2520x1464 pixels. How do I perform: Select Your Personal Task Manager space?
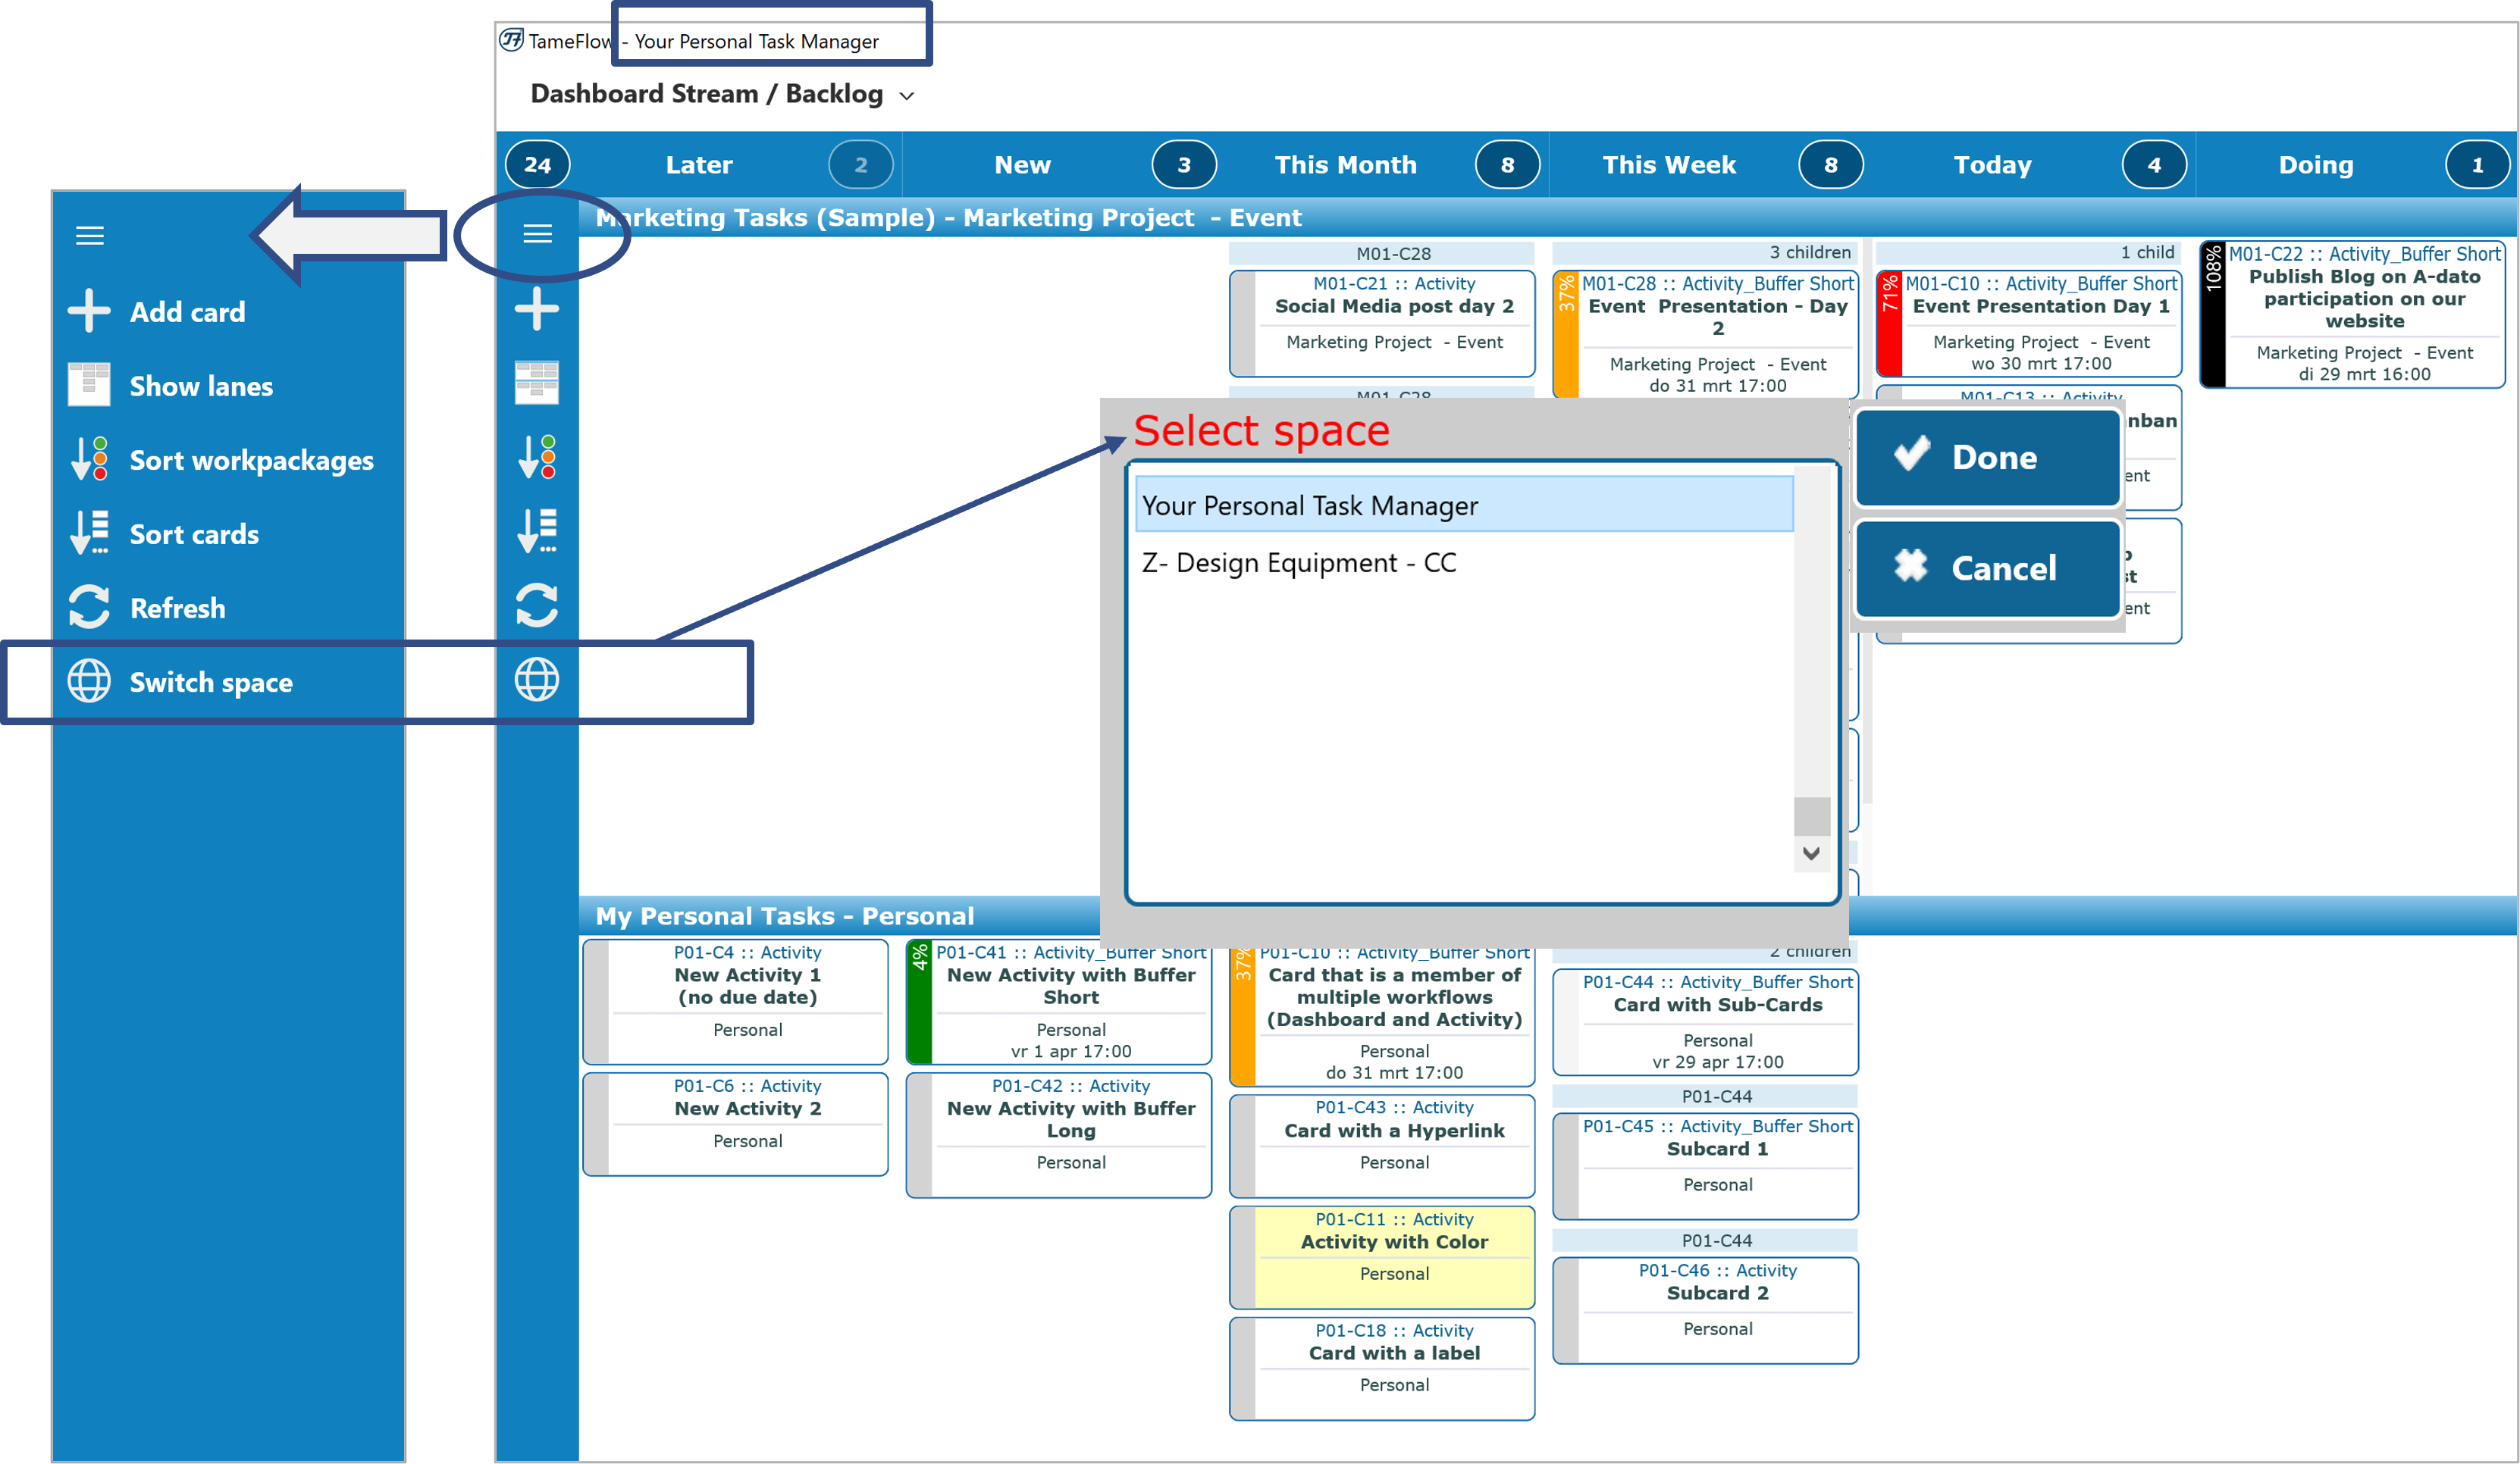(1464, 505)
